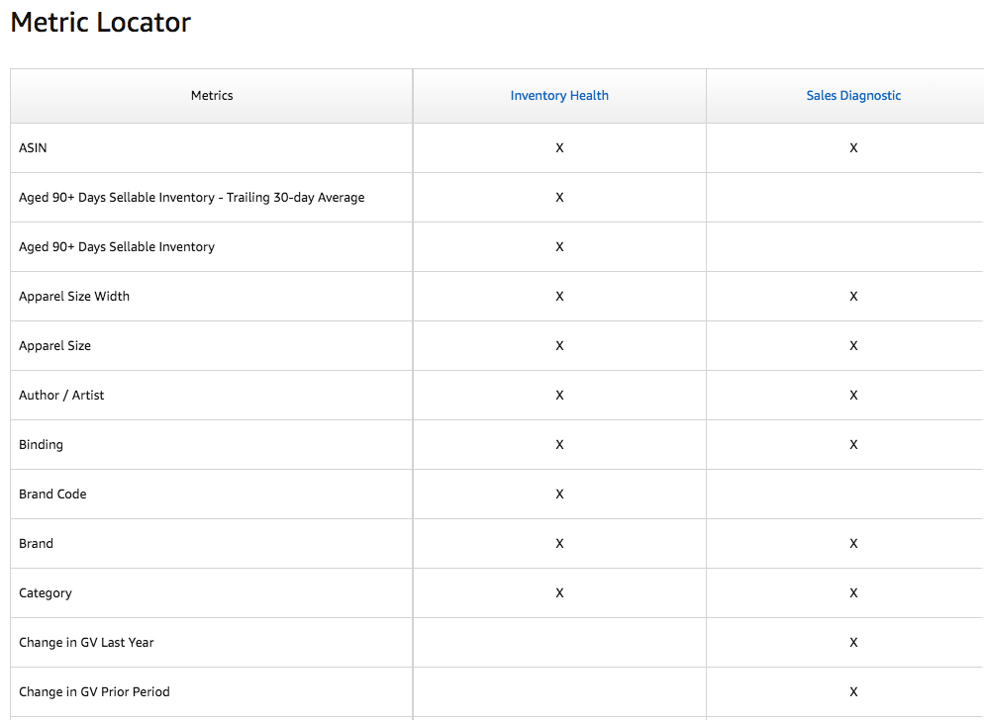Click Brand Code X mark under Inventory Health
Viewport: 984px width, 720px height.
[559, 495]
